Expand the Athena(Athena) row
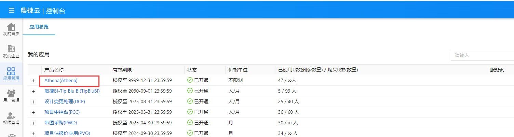This screenshot has width=514, height=137. [33, 81]
